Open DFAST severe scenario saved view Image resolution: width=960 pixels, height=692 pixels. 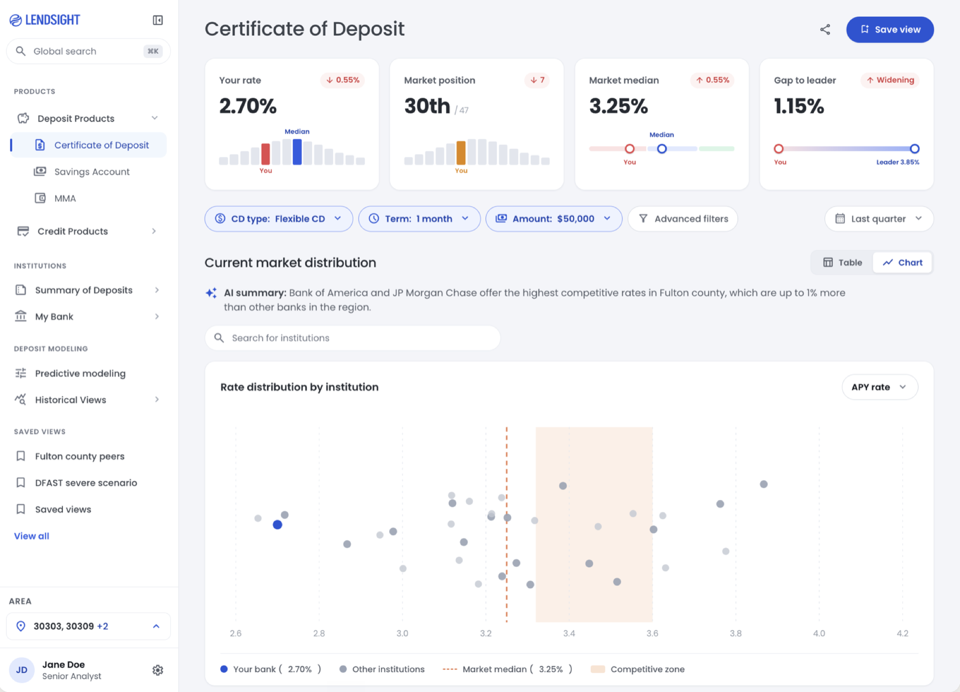coord(86,482)
